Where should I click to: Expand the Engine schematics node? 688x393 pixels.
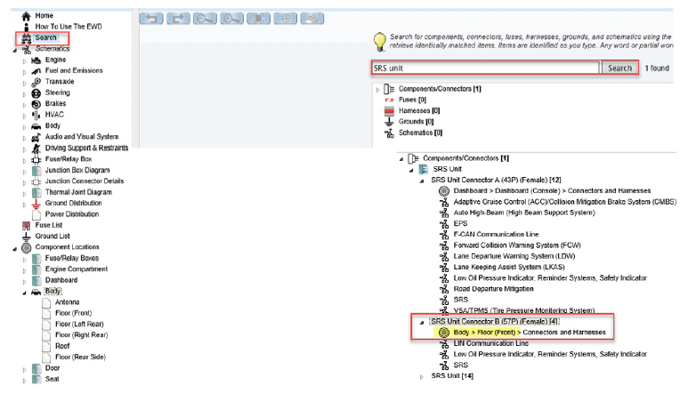tap(25, 61)
